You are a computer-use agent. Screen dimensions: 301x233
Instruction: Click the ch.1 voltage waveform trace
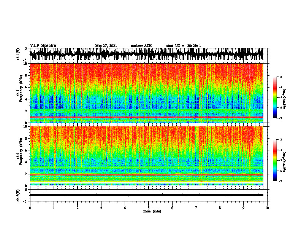[147, 54]
